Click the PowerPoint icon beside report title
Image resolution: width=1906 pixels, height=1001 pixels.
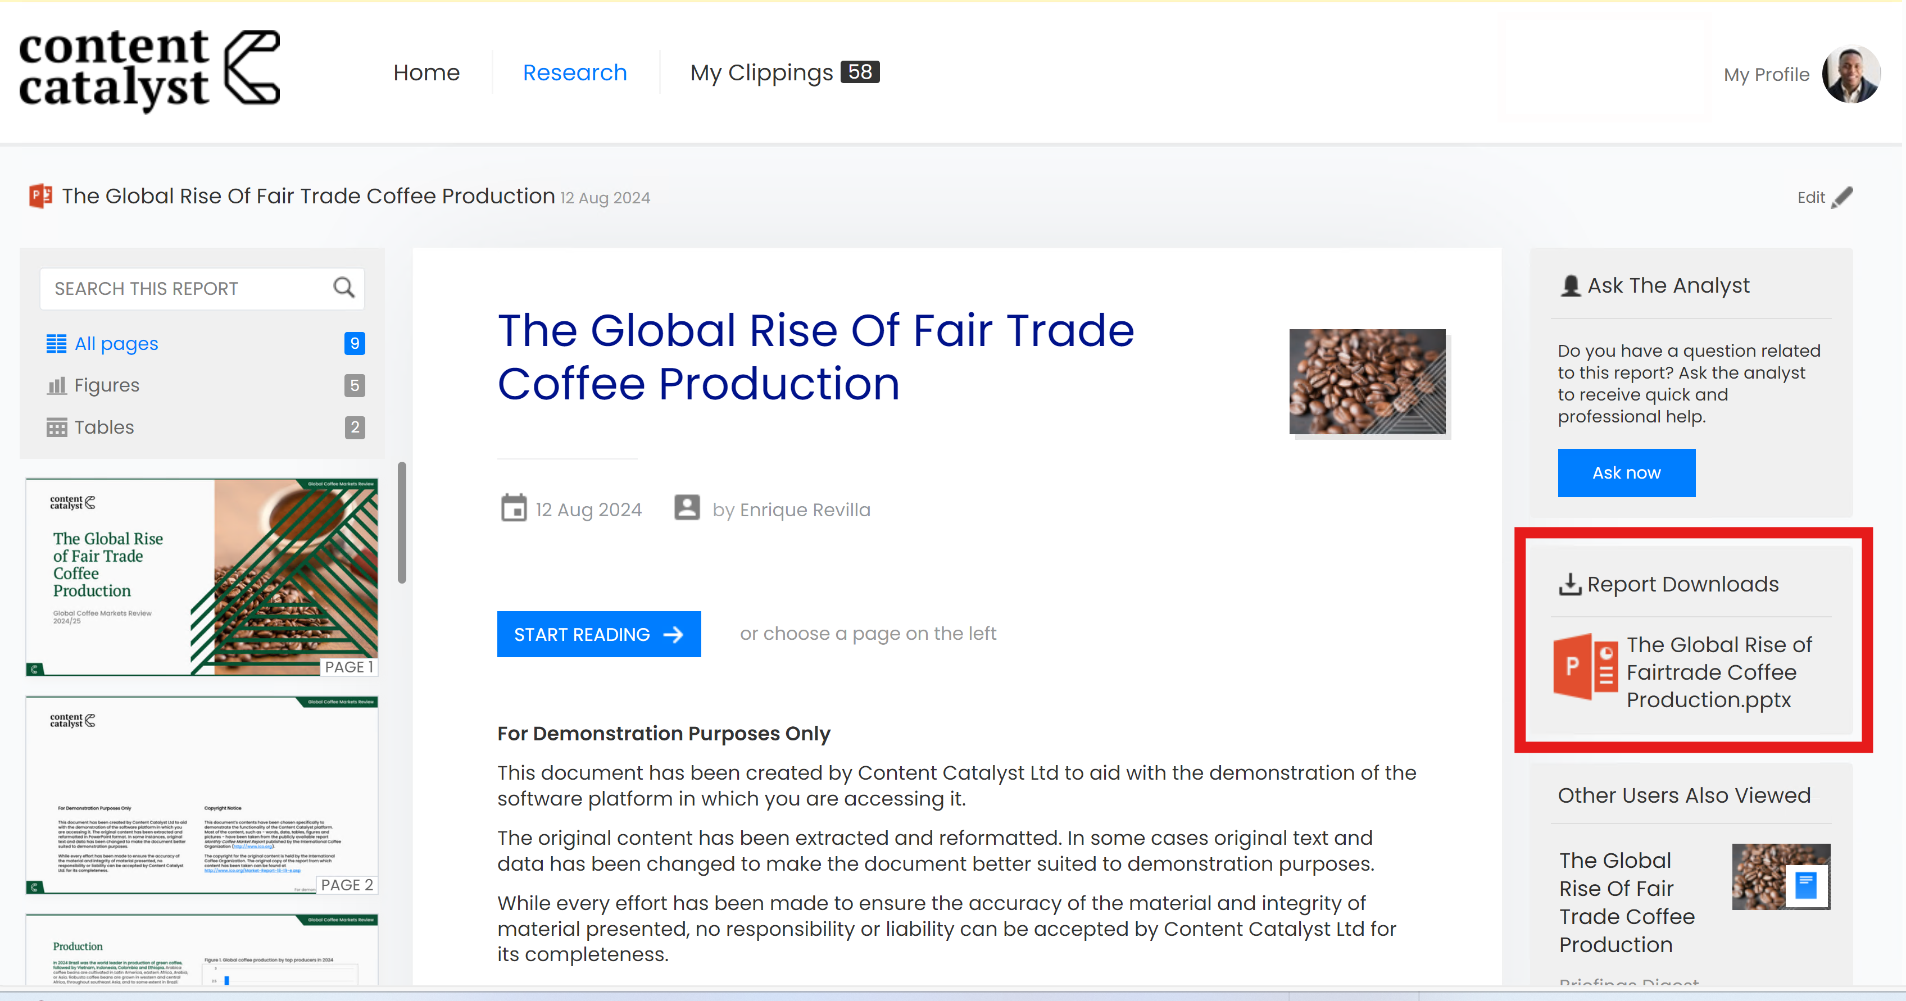pyautogui.click(x=40, y=196)
